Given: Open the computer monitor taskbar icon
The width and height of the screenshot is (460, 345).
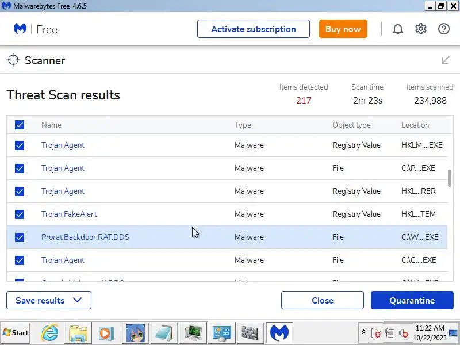Looking at the screenshot, I should [x=193, y=333].
